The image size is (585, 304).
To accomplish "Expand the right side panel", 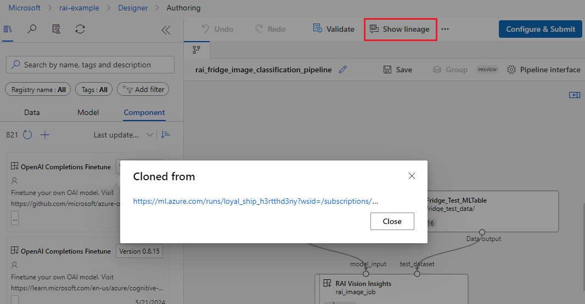I will pyautogui.click(x=575, y=95).
